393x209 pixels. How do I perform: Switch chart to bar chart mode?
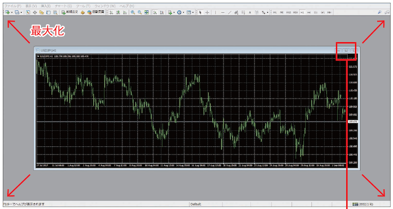(112, 12)
